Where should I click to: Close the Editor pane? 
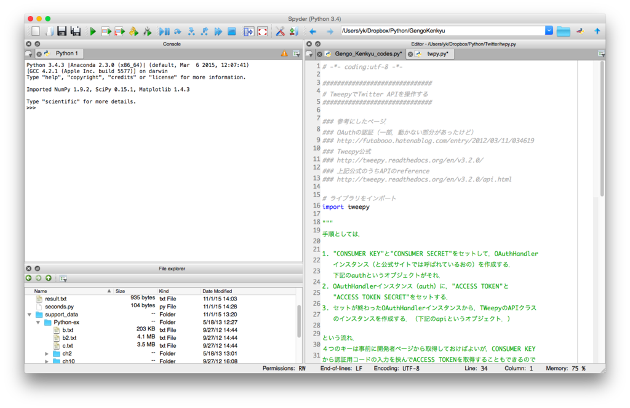pos(309,44)
